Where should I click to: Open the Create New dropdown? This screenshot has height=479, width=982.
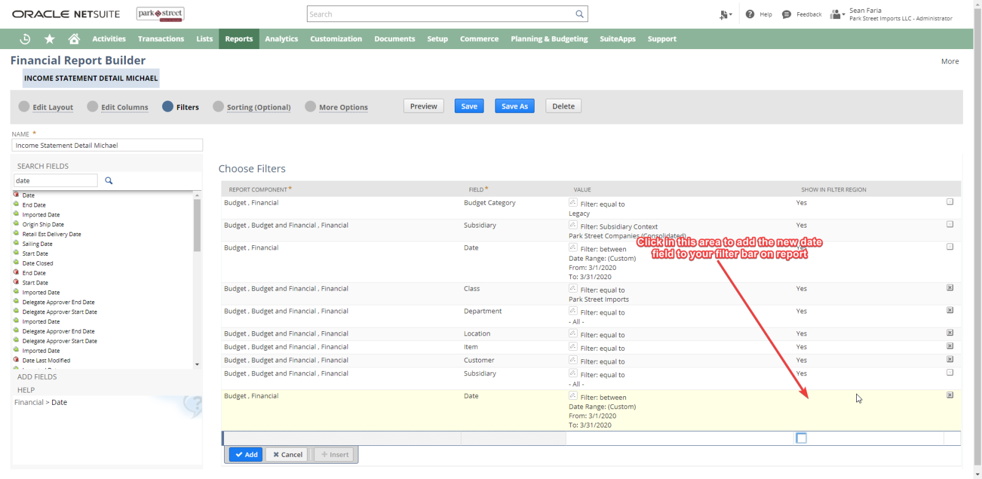[x=725, y=14]
